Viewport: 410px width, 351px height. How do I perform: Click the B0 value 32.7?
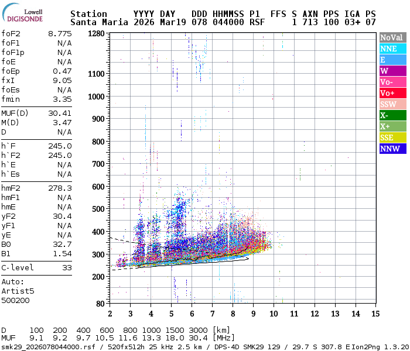click(62, 245)
